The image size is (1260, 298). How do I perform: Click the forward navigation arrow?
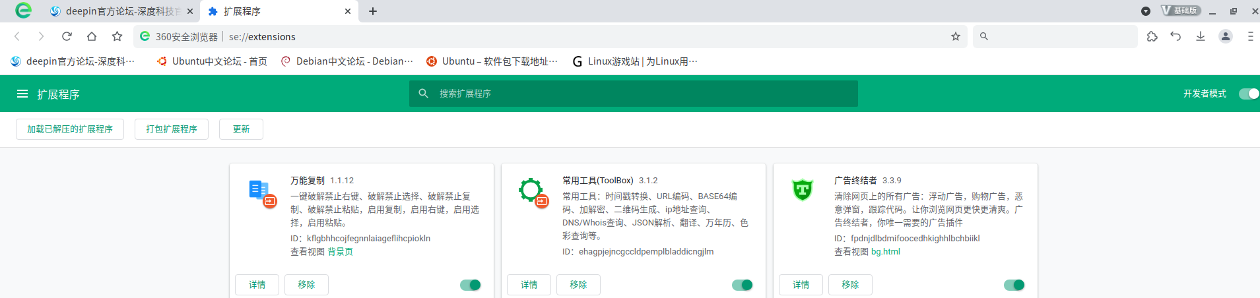tap(42, 36)
